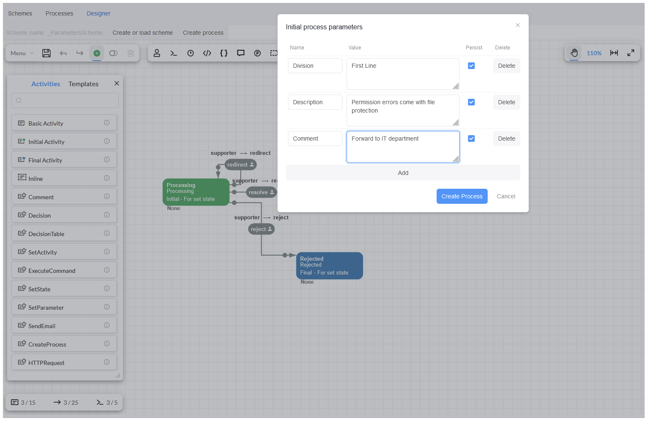648x421 pixels.
Task: Show info for SetParameter activity
Action: [x=107, y=307]
